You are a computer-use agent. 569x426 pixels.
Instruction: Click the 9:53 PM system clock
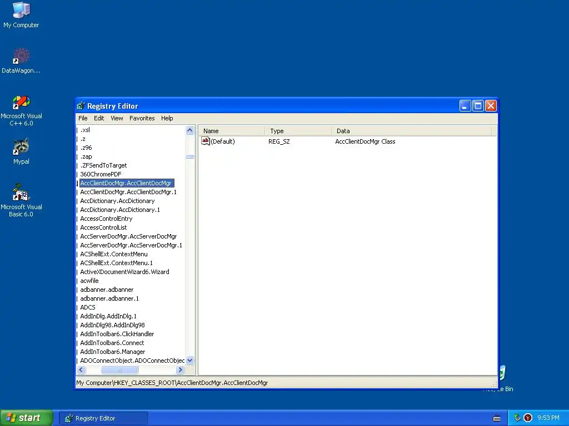click(x=548, y=418)
